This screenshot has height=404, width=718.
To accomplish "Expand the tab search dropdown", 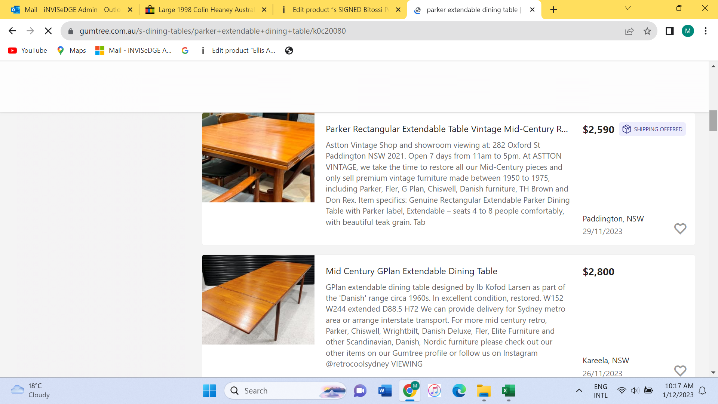I will 628,8.
